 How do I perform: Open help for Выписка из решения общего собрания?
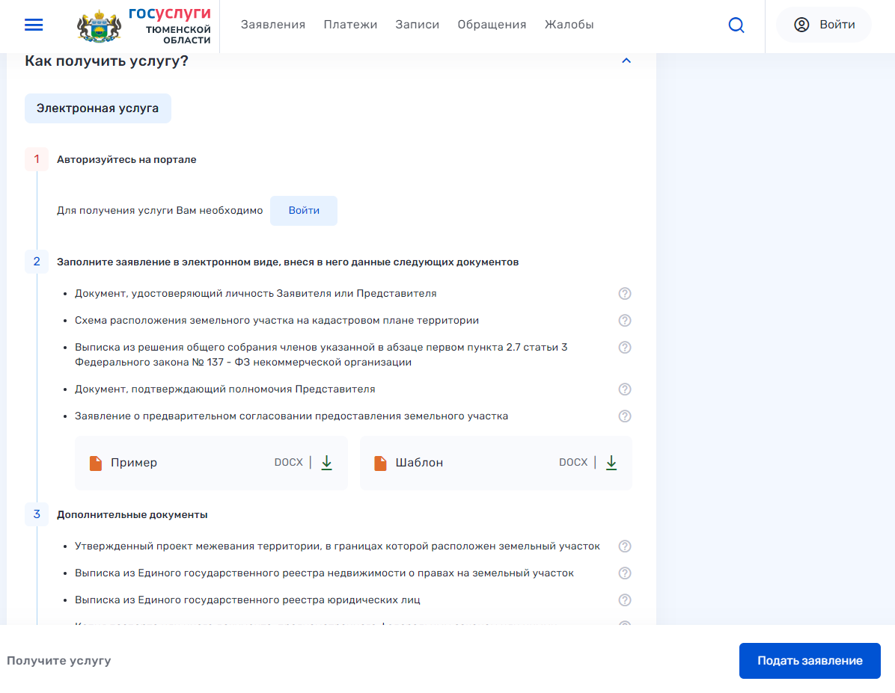coord(625,348)
